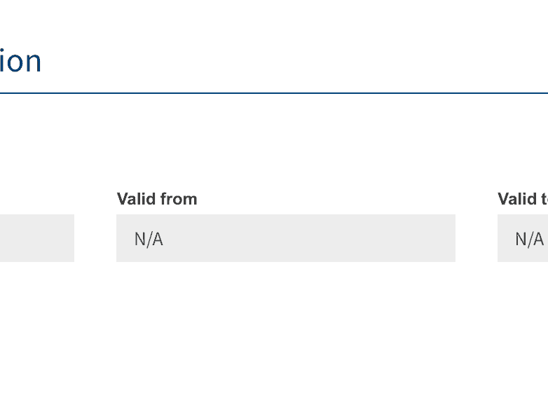Screen dimensions: 548x393
Task: Select the partially visible Valid to label
Action: (523, 199)
